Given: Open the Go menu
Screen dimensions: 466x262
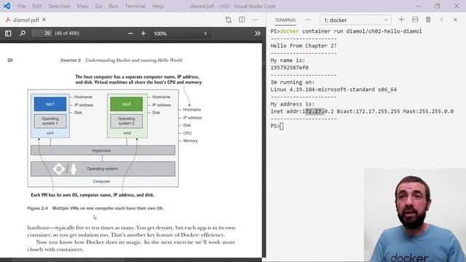Looking at the screenshot, I should coord(98,7).
